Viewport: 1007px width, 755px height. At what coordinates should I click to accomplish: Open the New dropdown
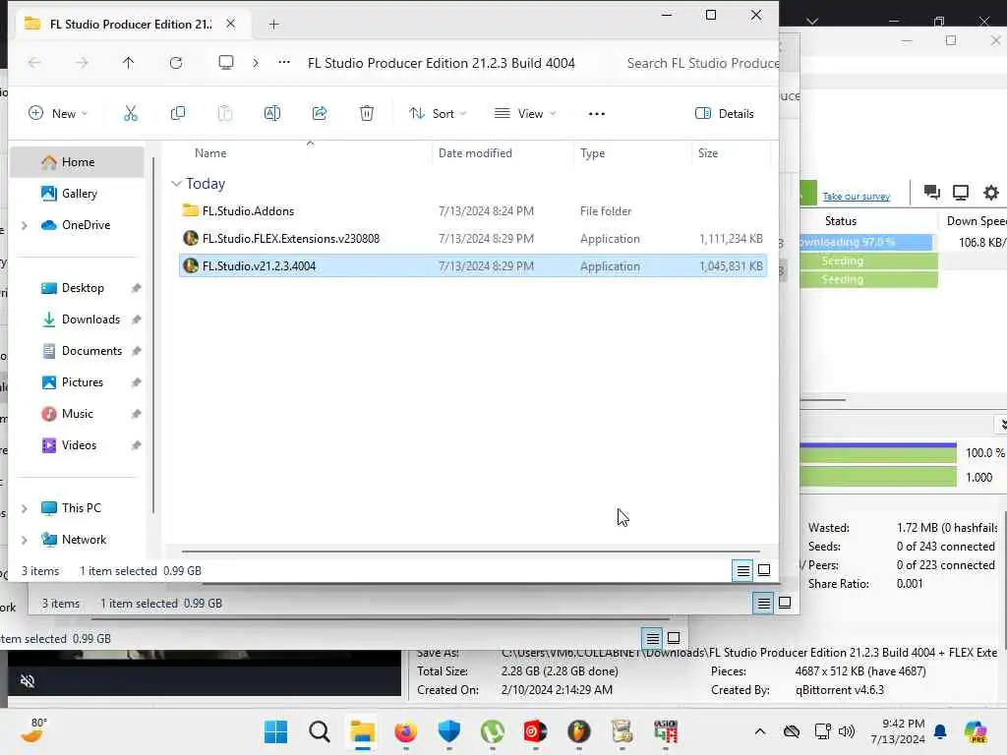click(x=58, y=114)
